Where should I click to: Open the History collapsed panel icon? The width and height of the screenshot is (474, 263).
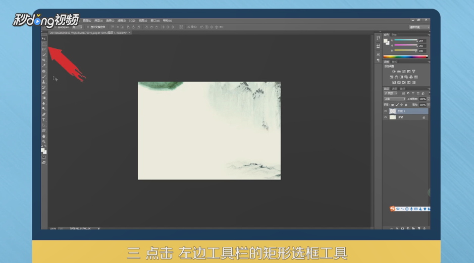[x=378, y=38]
